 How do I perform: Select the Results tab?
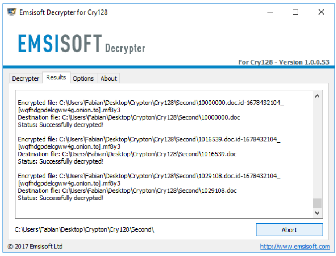tap(56, 77)
